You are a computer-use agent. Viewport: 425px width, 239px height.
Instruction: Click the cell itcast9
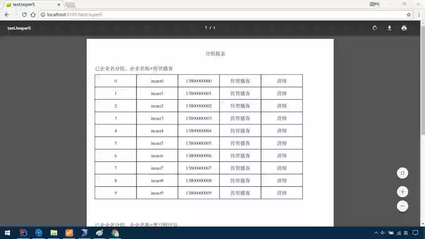click(157, 193)
